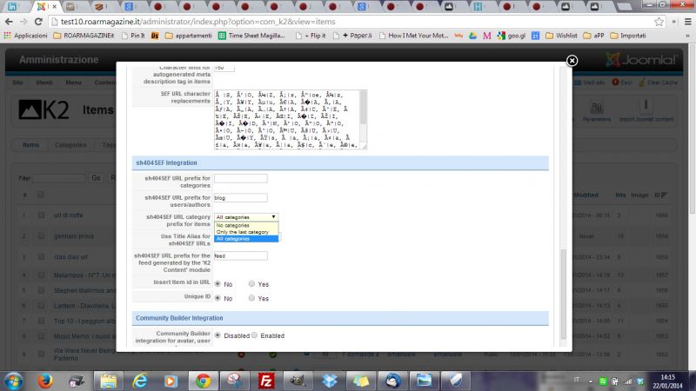Open Thunderbird from the taskbar
The height and width of the screenshot is (391, 696).
point(392,381)
